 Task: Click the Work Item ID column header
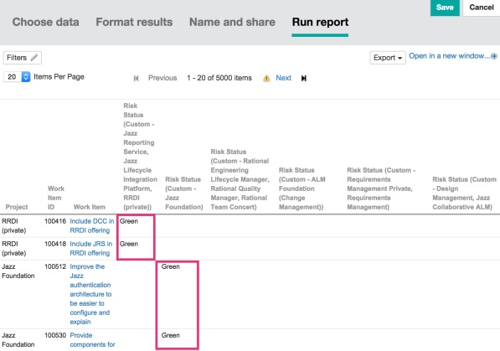56,198
